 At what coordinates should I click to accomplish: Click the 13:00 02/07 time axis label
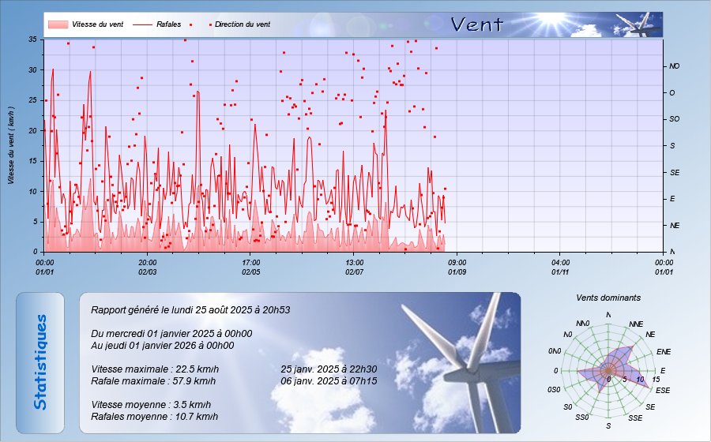click(x=355, y=267)
